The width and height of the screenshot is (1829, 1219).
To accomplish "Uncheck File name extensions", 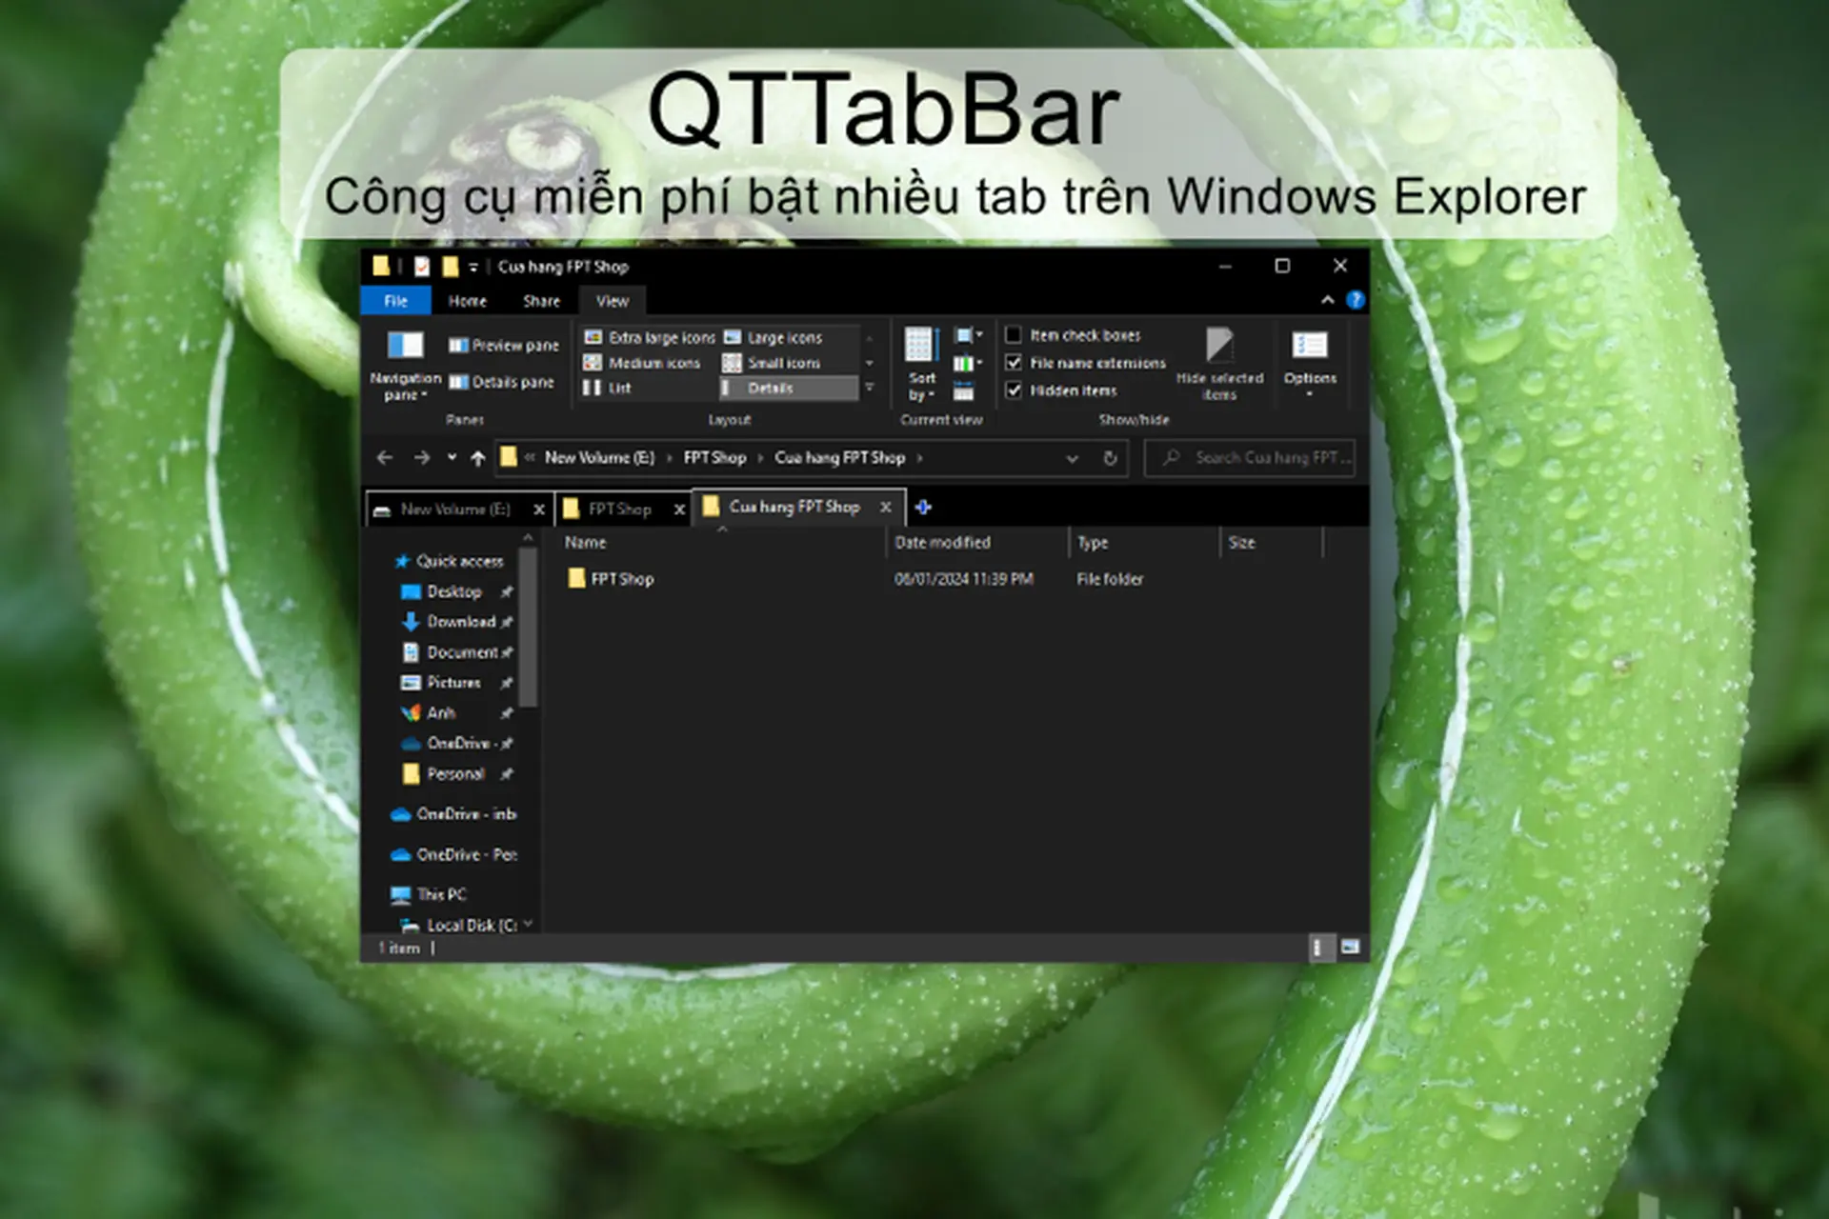I will click(1015, 363).
